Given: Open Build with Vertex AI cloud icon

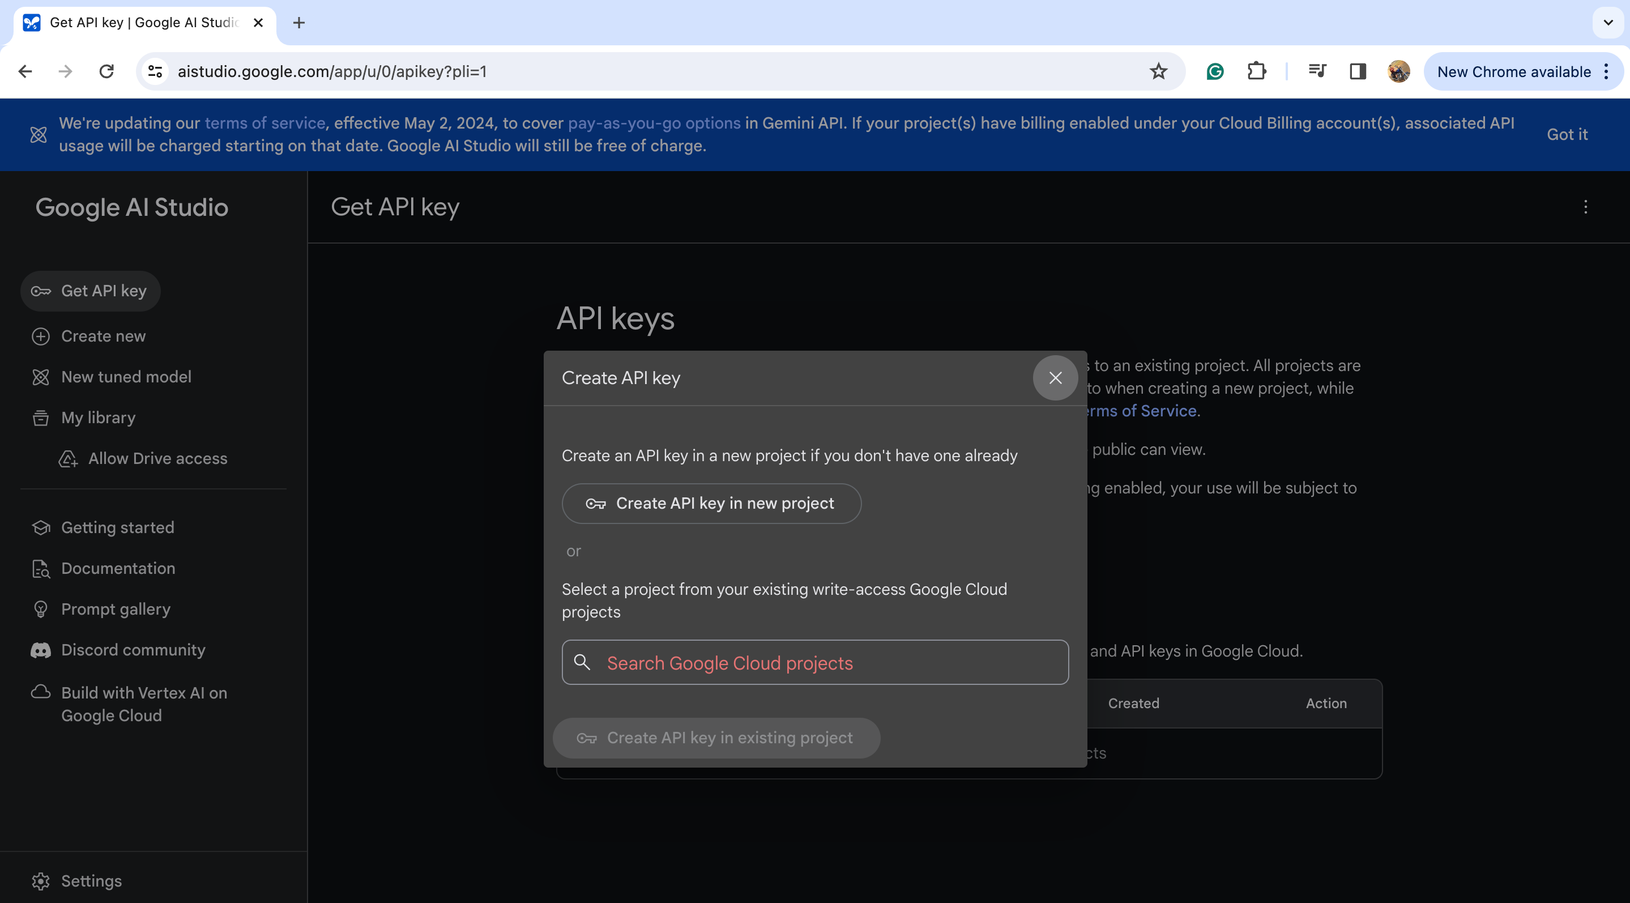Looking at the screenshot, I should click(x=41, y=692).
